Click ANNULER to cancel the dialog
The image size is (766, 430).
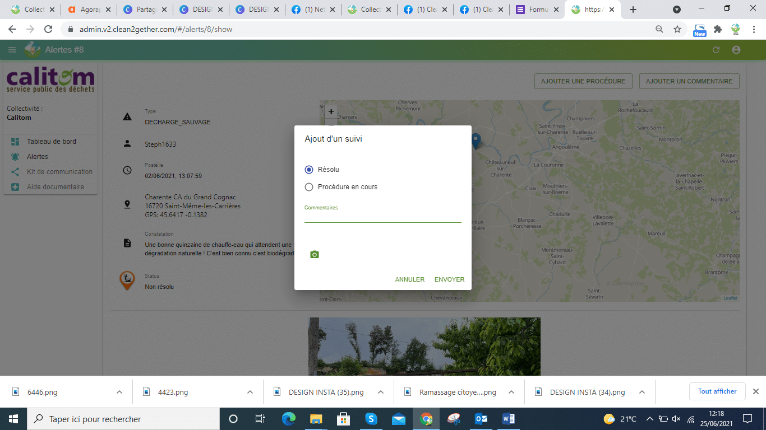coord(409,279)
